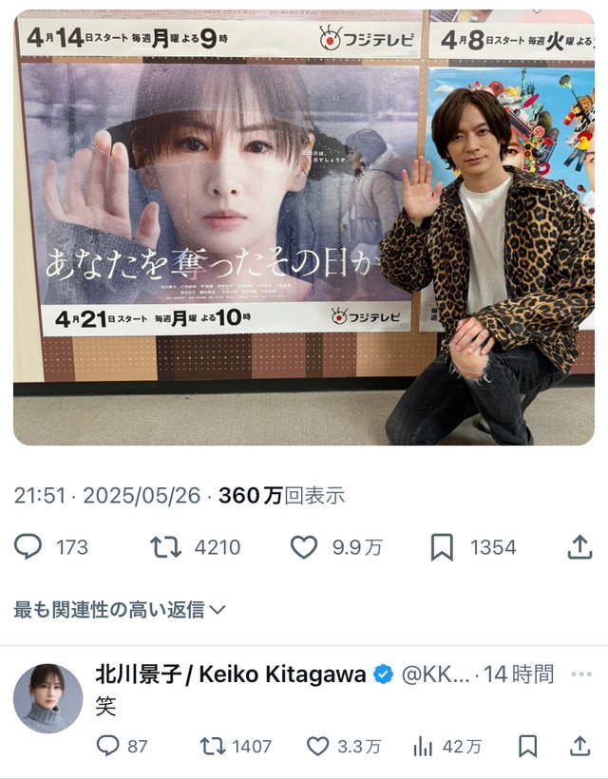The image size is (608, 779).
Task: Click the 14時間 reply timestamp
Action: click(x=518, y=674)
